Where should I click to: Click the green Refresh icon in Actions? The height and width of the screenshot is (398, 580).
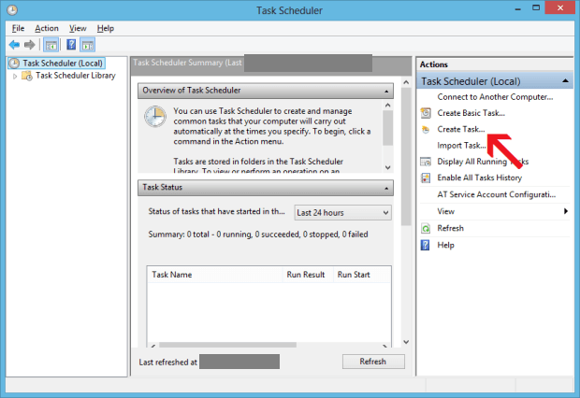[426, 228]
